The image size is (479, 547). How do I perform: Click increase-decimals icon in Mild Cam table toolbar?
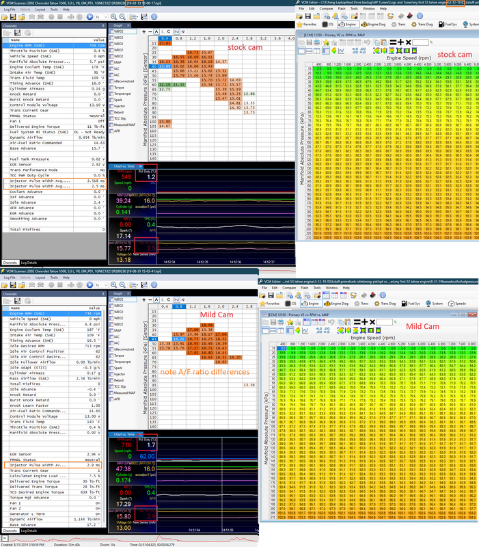(x=318, y=330)
